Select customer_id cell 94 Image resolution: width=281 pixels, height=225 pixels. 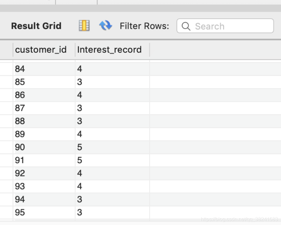(x=44, y=200)
